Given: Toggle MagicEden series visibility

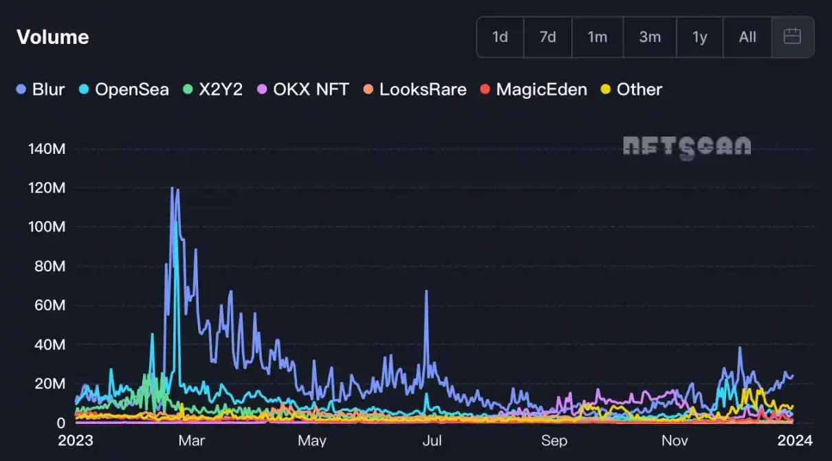Looking at the screenshot, I should pyautogui.click(x=541, y=89).
